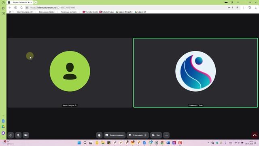This screenshot has height=146, width=259.
Task: Toggle the muted microphone button
Action: (x=18, y=135)
